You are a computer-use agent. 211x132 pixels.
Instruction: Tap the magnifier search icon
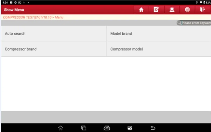point(179,23)
